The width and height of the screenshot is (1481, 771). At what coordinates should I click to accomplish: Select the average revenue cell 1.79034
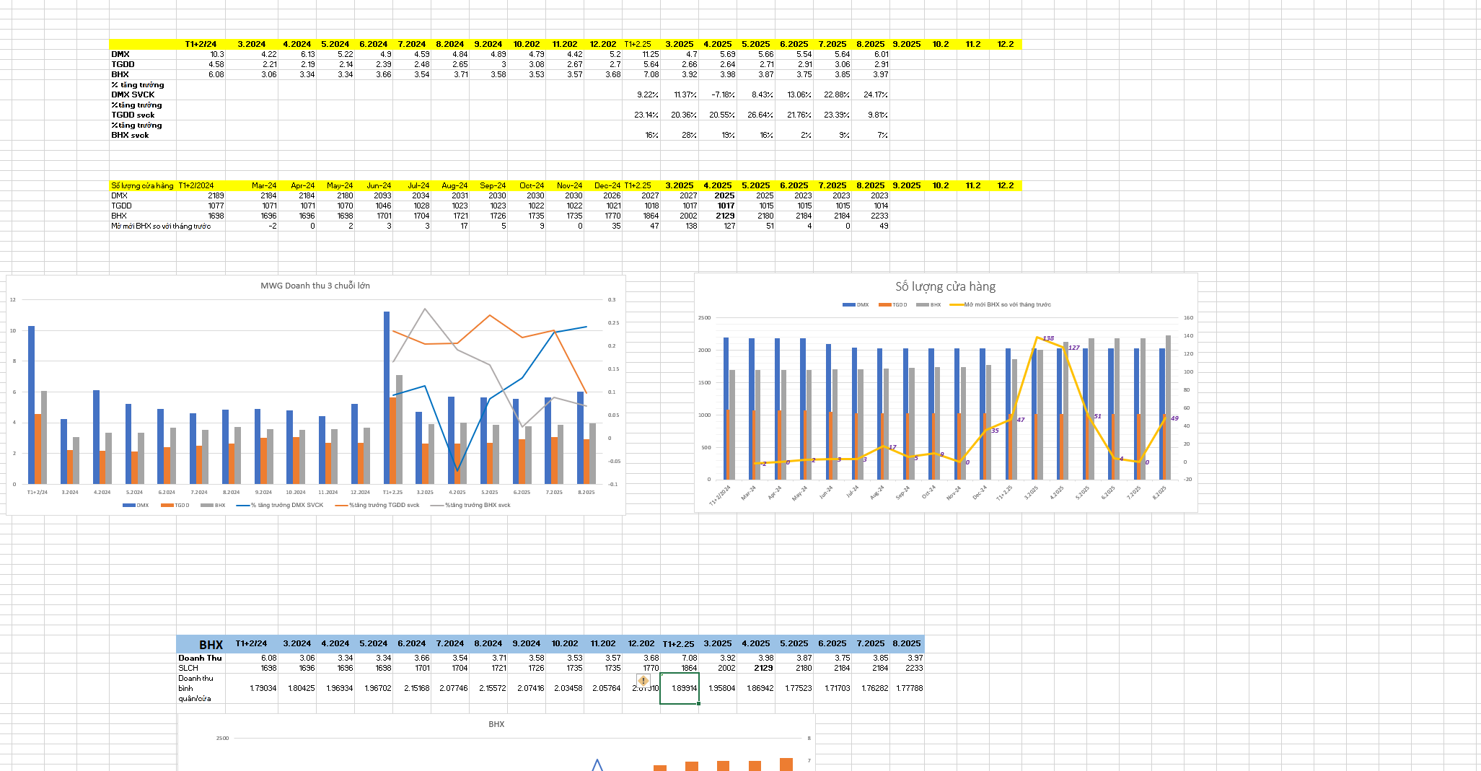[x=252, y=688]
